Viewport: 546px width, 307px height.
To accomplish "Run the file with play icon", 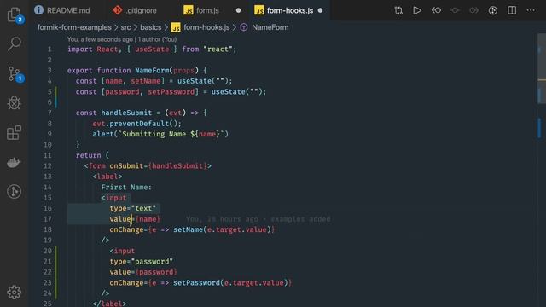I will pyautogui.click(x=417, y=10).
